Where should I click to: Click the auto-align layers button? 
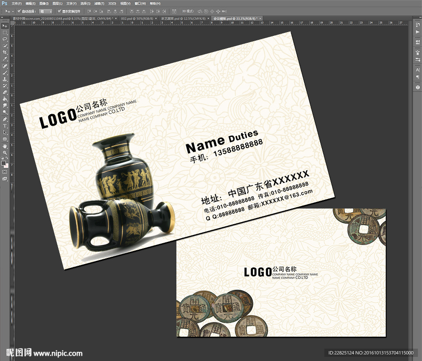point(174,11)
